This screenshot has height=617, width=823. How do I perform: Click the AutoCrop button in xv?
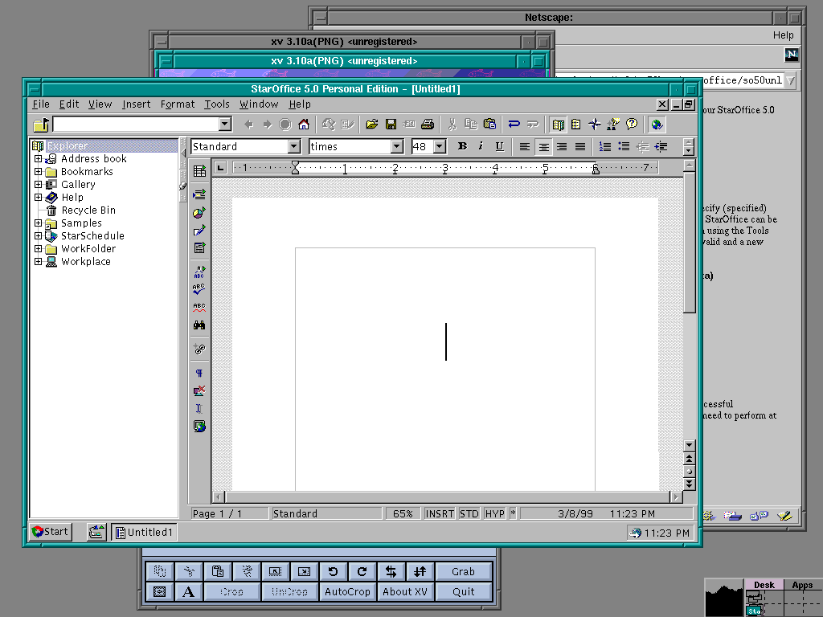point(347,591)
